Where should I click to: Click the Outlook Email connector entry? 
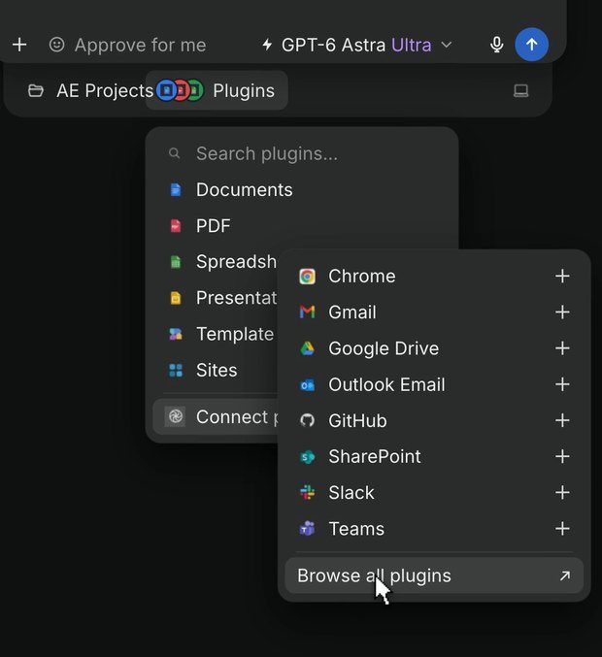(434, 384)
